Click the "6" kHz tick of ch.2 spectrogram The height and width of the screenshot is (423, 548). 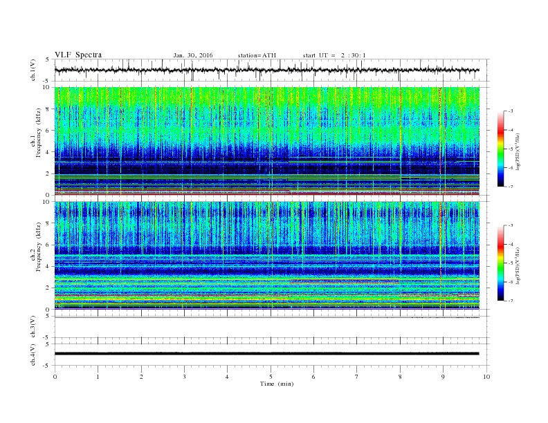click(48, 245)
